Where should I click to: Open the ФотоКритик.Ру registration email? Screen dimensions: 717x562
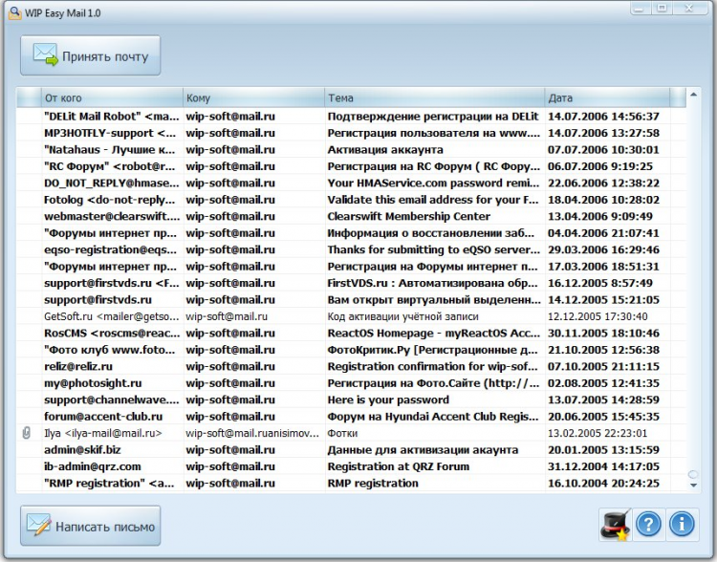point(351,350)
